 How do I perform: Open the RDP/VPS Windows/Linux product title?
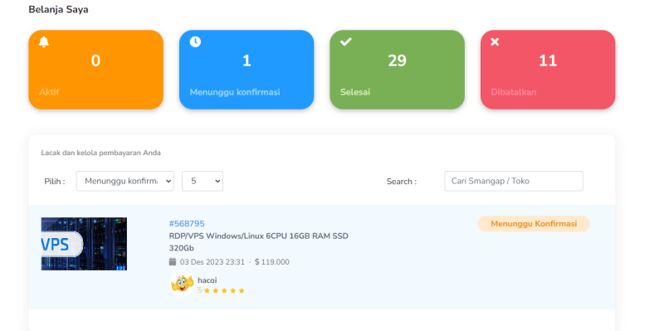coord(258,241)
